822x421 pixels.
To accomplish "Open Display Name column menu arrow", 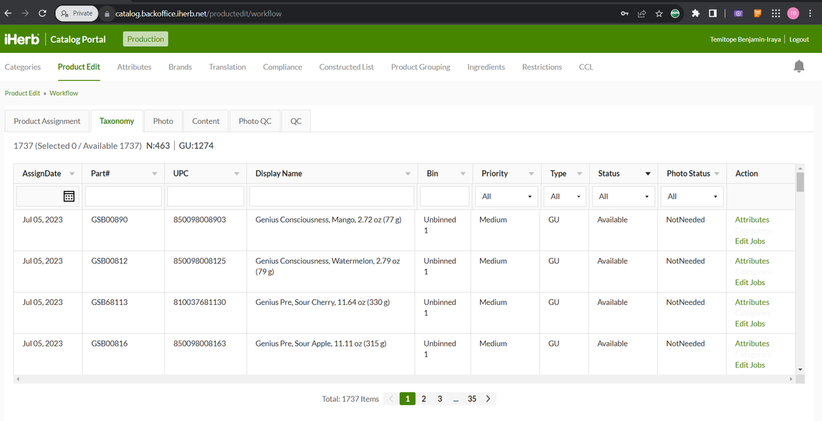I will tap(408, 174).
